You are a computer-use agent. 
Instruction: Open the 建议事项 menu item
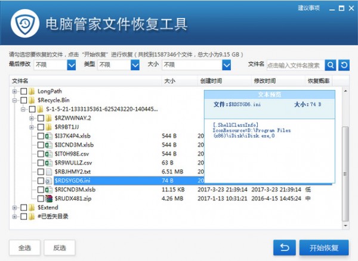[308, 8]
